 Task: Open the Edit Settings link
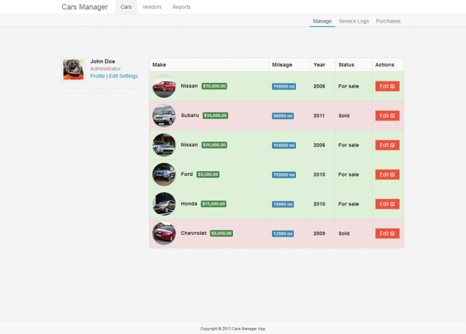[123, 76]
